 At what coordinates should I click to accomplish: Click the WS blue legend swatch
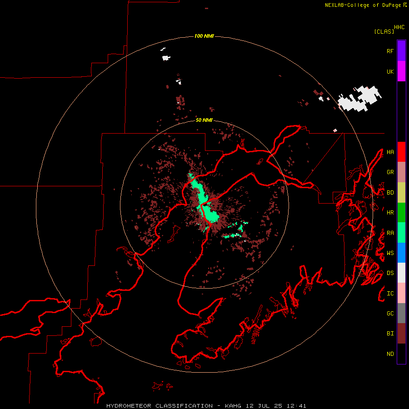[401, 253]
